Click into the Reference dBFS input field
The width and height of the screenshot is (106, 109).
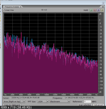coord(87,102)
